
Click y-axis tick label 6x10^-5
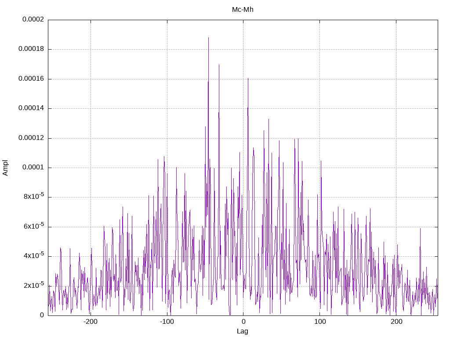pyautogui.click(x=34, y=226)
